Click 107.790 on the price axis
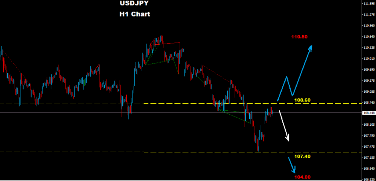 point(369,136)
